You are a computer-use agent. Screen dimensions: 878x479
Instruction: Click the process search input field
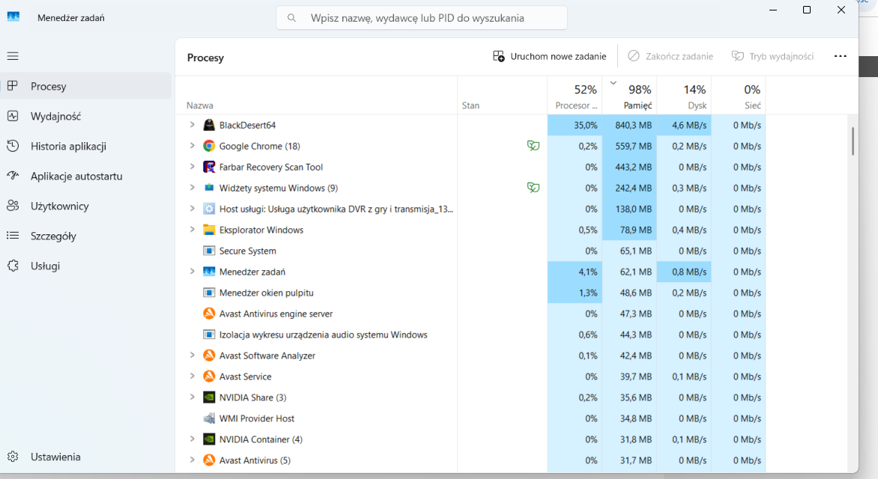tap(422, 18)
